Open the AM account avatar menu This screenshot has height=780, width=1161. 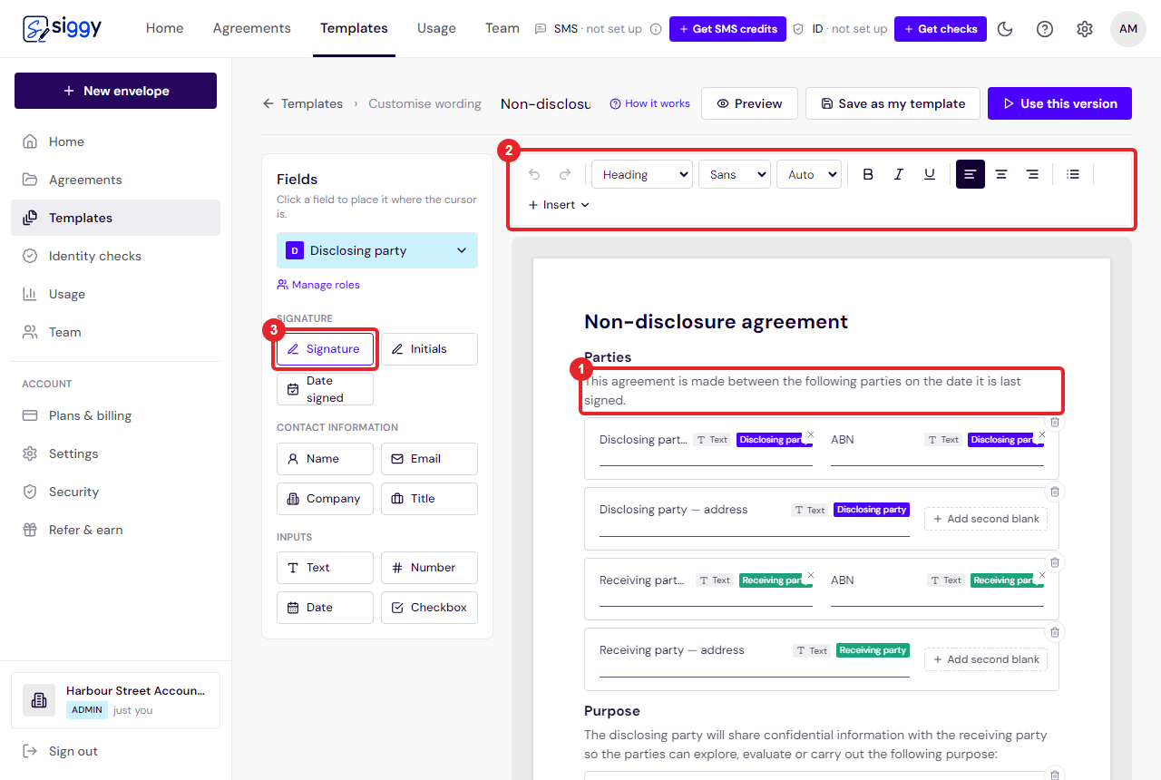tap(1128, 29)
